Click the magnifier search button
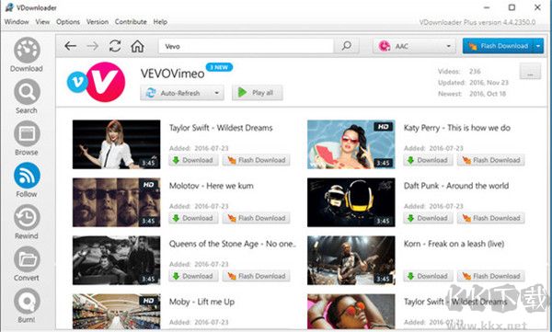 pos(347,46)
